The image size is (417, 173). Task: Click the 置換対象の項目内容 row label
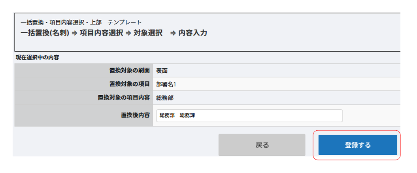(x=124, y=97)
